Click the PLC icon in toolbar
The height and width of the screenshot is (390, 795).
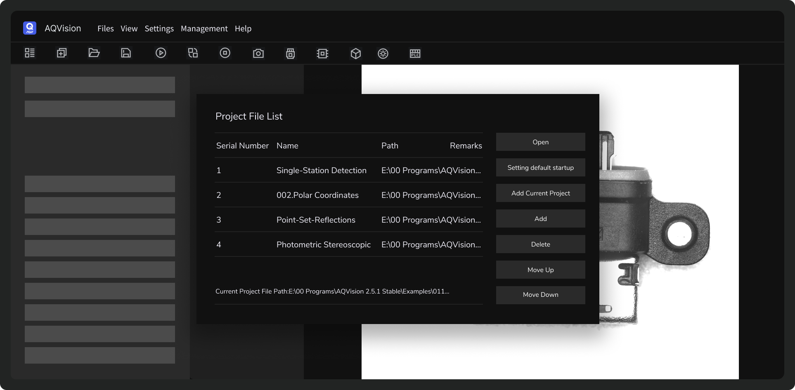pyautogui.click(x=415, y=54)
